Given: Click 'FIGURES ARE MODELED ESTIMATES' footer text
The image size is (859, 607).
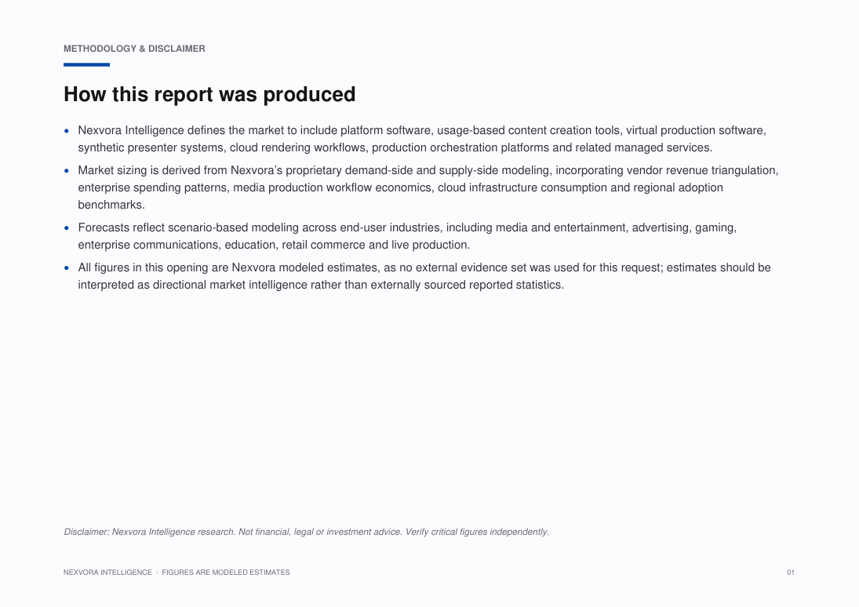Looking at the screenshot, I should click(x=226, y=572).
